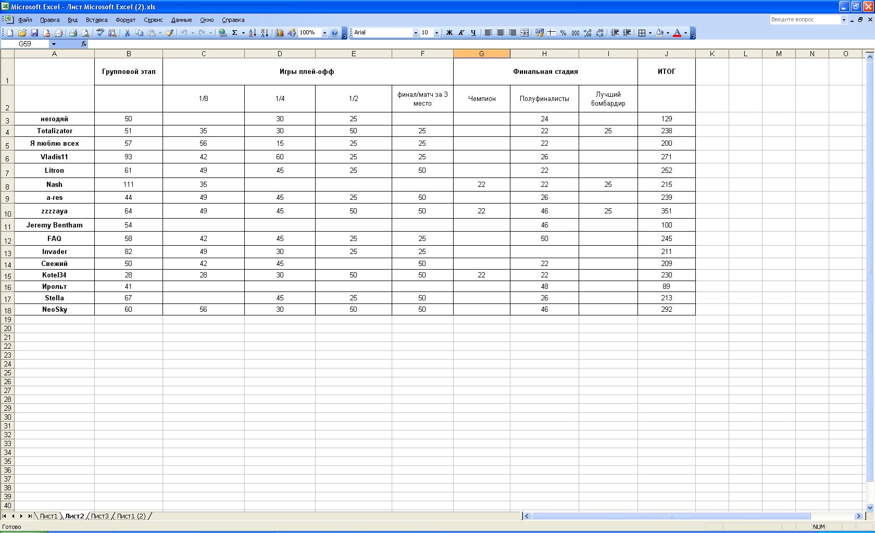Open the Формат menu
The width and height of the screenshot is (875, 533).
click(125, 20)
